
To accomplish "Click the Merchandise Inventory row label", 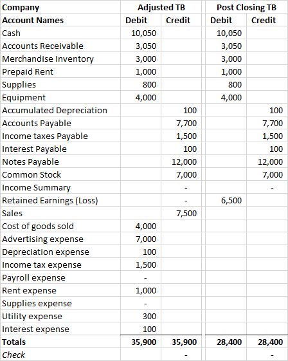I will pyautogui.click(x=60, y=59).
